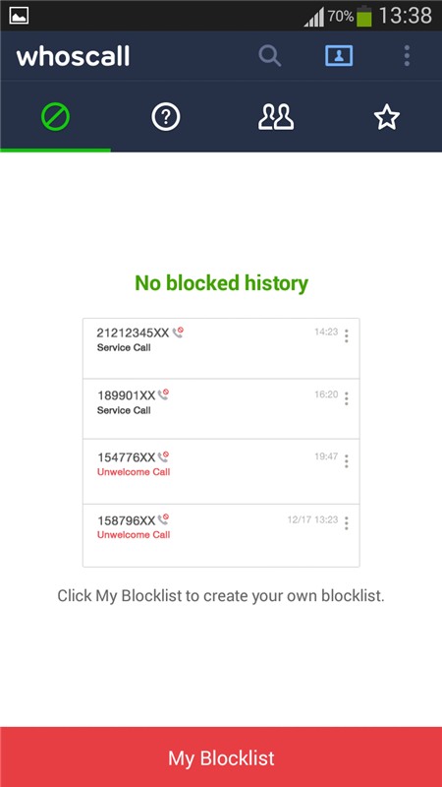Image resolution: width=442 pixels, height=787 pixels.
Task: Open the star favorites tab
Action: 386,117
